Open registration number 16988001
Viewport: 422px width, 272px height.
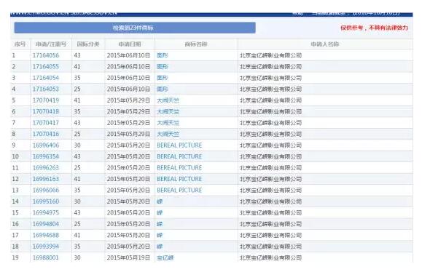pos(45,257)
